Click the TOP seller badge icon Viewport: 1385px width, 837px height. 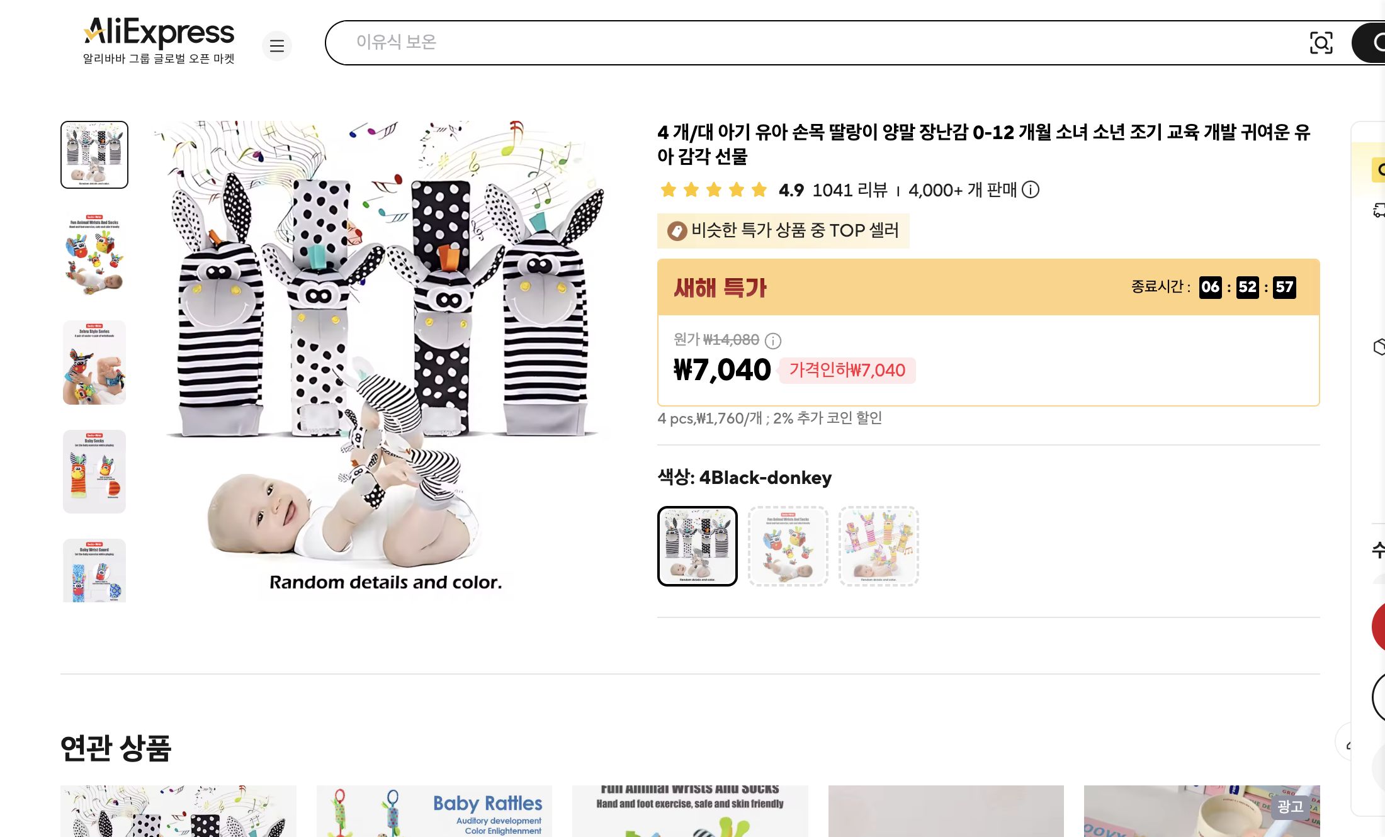point(677,231)
